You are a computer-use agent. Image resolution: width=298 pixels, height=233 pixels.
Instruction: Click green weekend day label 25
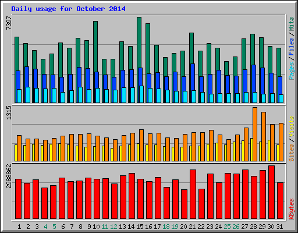coord(227,227)
